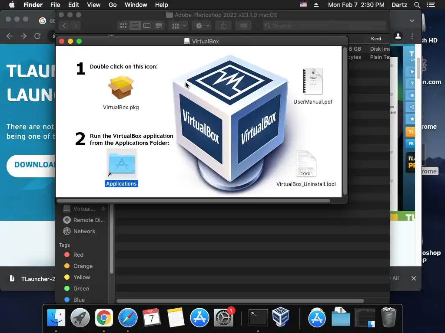Image resolution: width=445 pixels, height=333 pixels.
Task: Open the Finder menu
Action: [x=33, y=5]
